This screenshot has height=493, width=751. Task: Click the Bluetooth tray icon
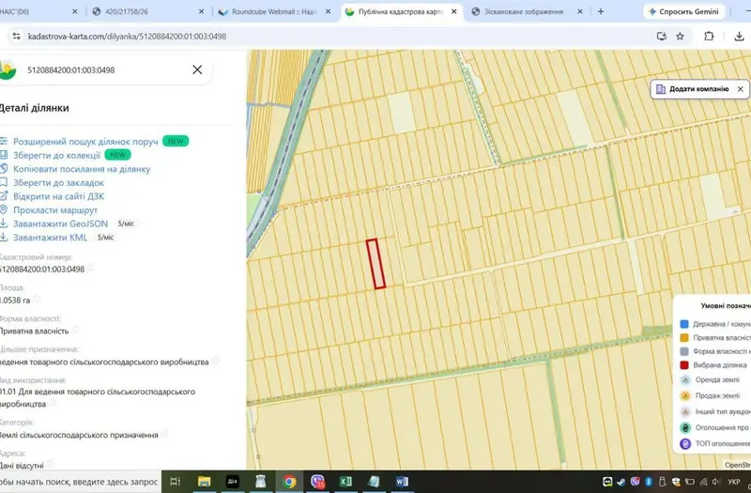coord(649,482)
